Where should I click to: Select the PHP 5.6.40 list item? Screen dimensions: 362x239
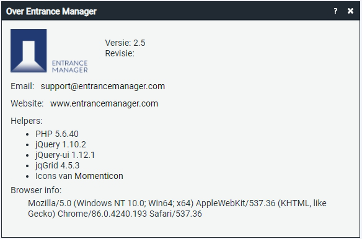click(57, 134)
